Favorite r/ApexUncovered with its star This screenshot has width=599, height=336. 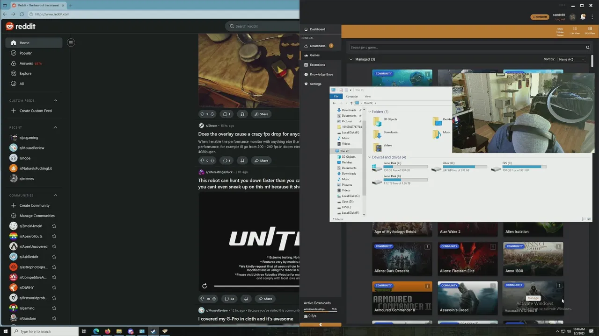pos(54,246)
